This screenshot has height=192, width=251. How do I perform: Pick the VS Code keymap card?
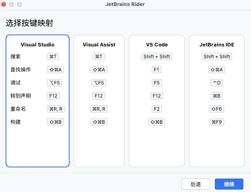click(x=157, y=101)
